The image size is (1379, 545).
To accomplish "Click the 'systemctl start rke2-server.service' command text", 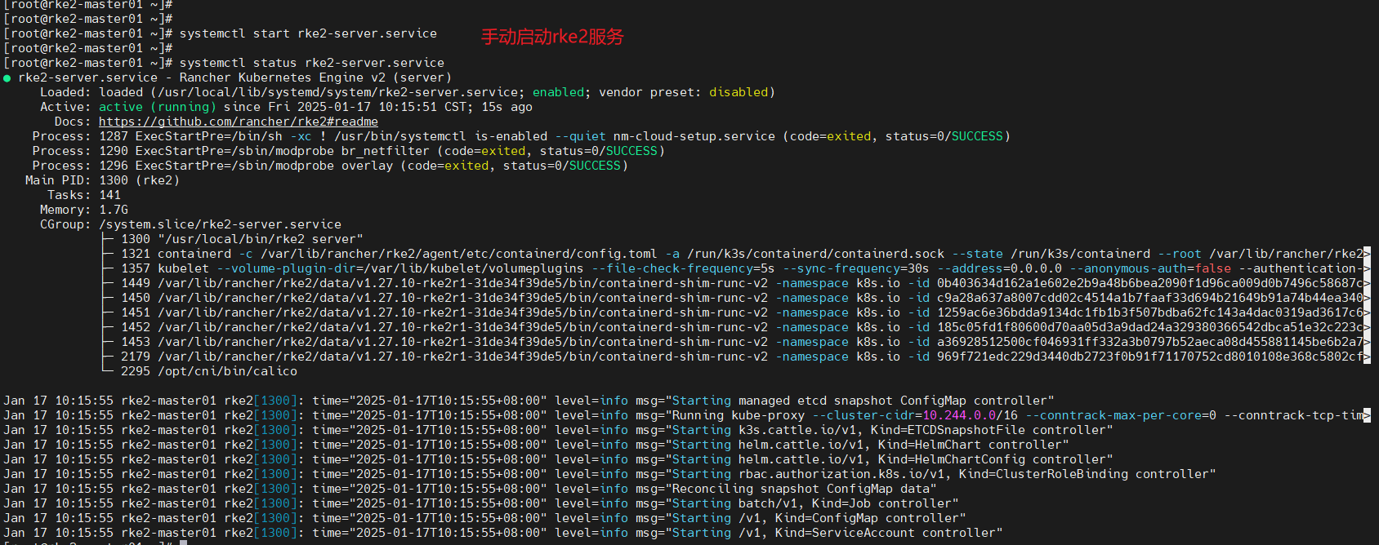I will [x=308, y=33].
